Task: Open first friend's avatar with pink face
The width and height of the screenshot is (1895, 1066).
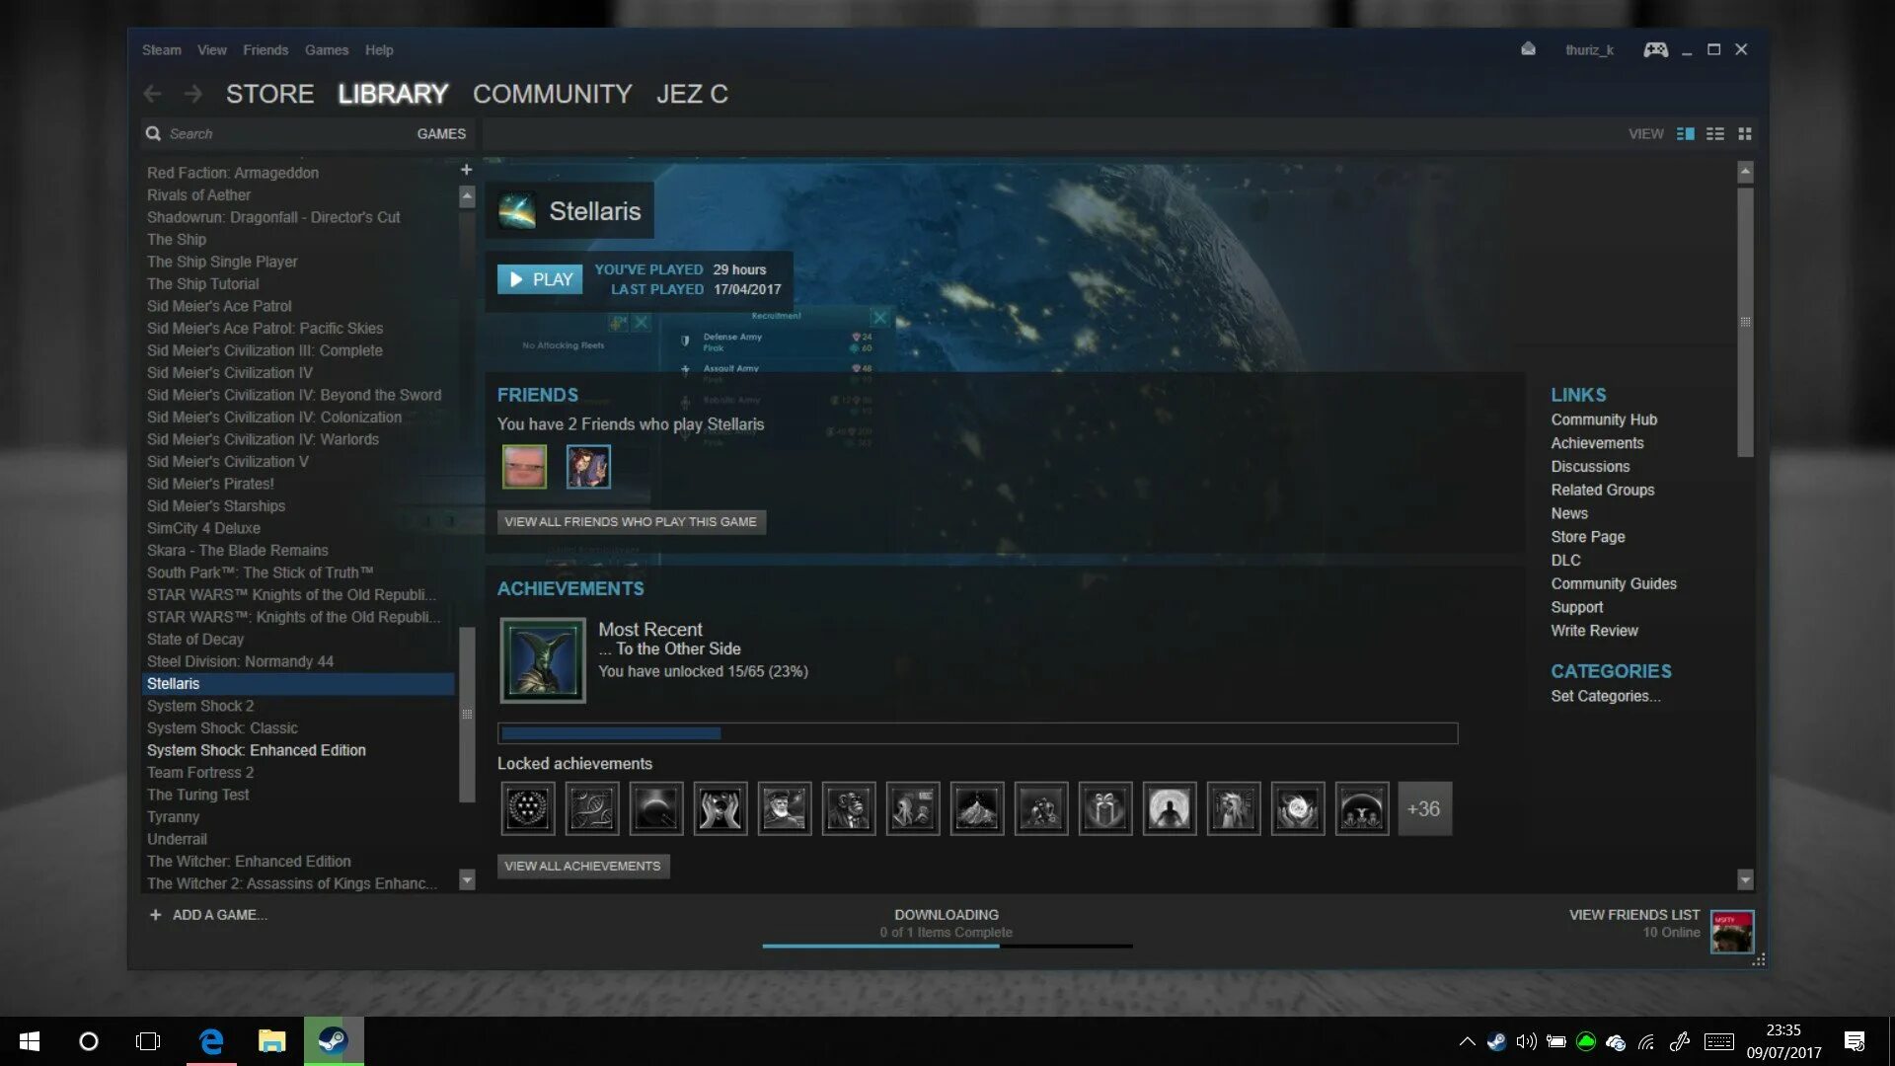Action: click(x=524, y=466)
